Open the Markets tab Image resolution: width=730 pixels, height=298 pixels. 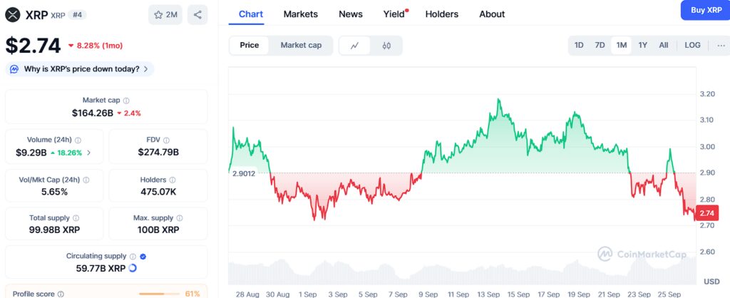pyautogui.click(x=301, y=14)
